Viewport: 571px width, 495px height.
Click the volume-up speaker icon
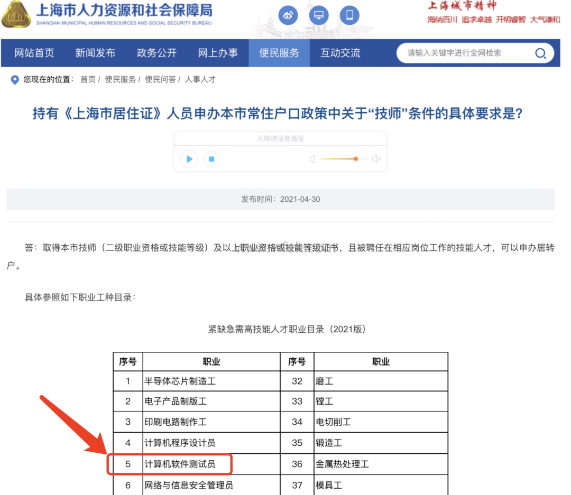376,159
